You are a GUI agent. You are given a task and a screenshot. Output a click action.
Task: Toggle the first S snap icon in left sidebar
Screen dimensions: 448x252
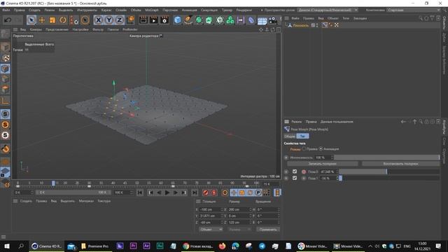point(5,114)
